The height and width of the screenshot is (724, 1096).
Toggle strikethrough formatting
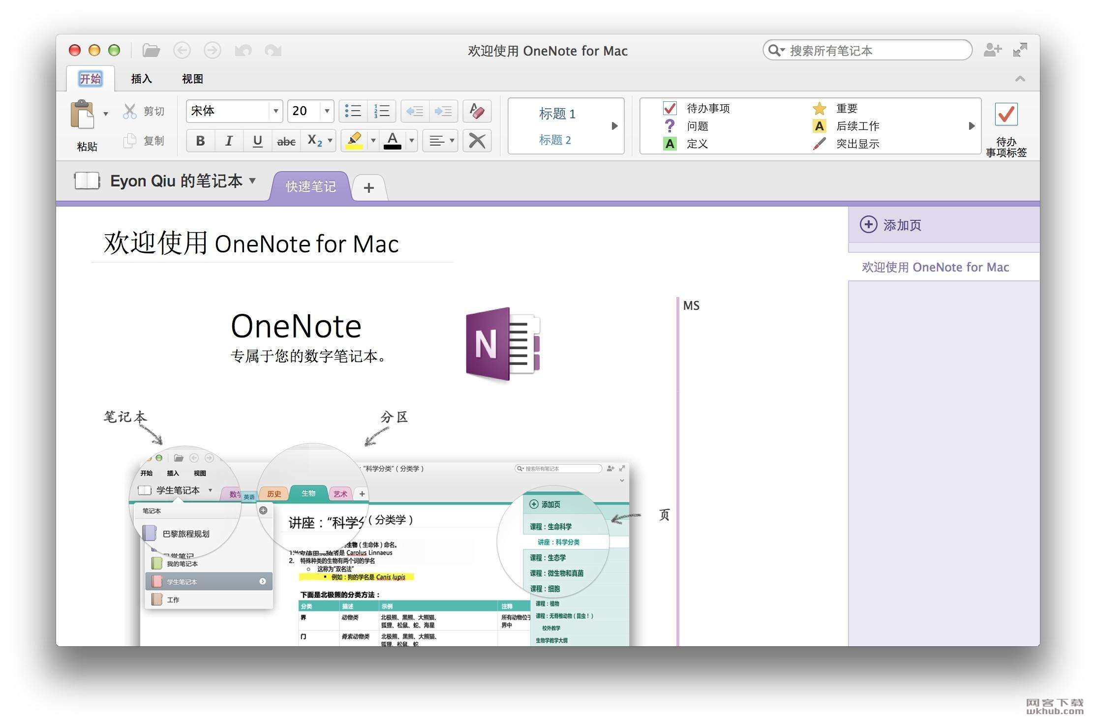coord(286,141)
